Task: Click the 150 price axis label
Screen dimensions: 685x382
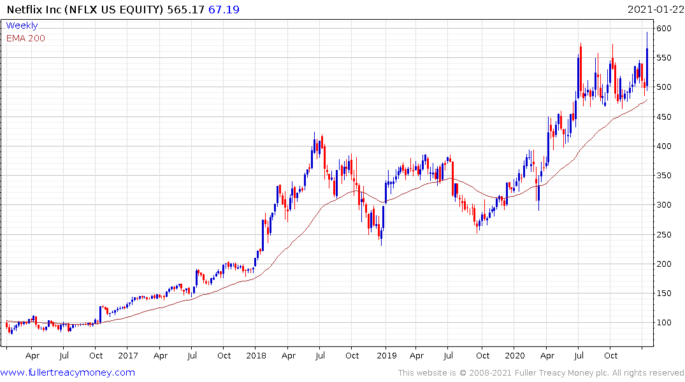Action: [663, 293]
